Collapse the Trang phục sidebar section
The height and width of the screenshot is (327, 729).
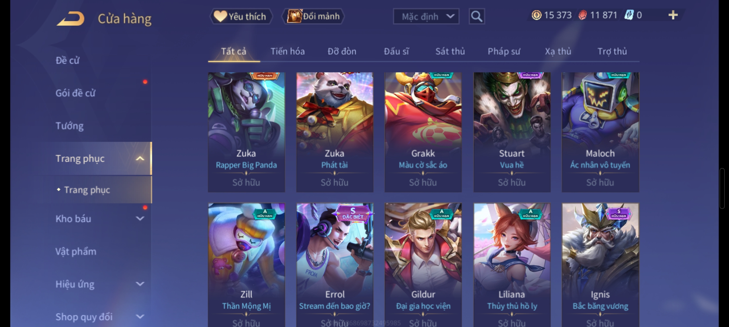click(x=140, y=159)
